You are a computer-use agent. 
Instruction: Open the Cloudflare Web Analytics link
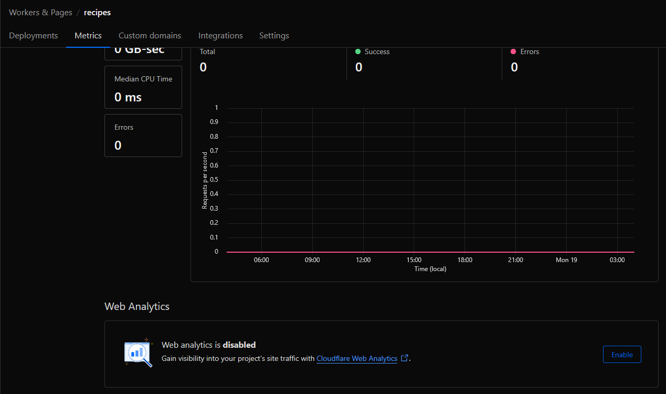tap(357, 358)
